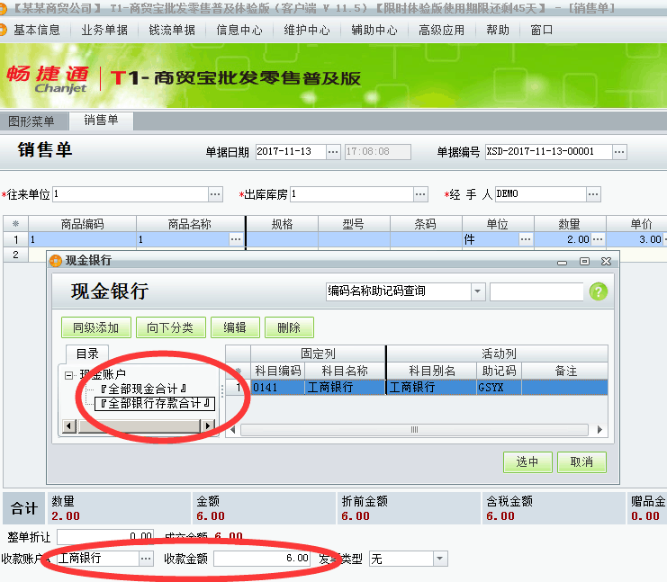The image size is (667, 582).
Task: Click the 科目编码 column header
Action: pyautogui.click(x=278, y=371)
